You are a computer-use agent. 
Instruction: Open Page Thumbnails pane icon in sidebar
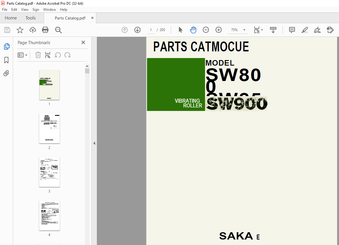(x=6, y=46)
